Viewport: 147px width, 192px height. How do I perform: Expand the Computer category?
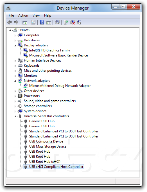[15, 35]
